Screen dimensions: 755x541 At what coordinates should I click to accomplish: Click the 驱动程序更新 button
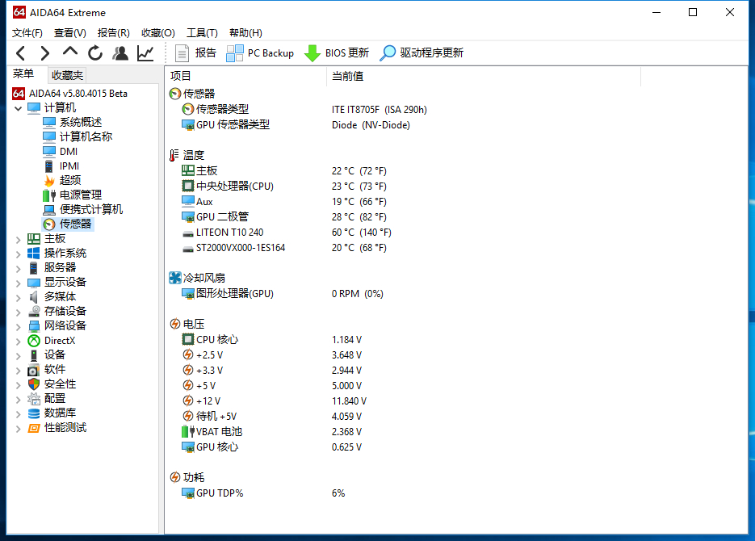pos(422,53)
